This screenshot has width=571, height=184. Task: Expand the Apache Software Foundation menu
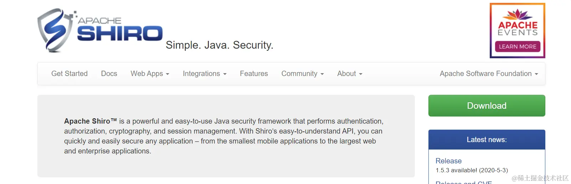(489, 74)
